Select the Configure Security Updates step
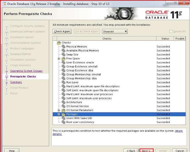The image size is (190, 152). click(x=27, y=26)
